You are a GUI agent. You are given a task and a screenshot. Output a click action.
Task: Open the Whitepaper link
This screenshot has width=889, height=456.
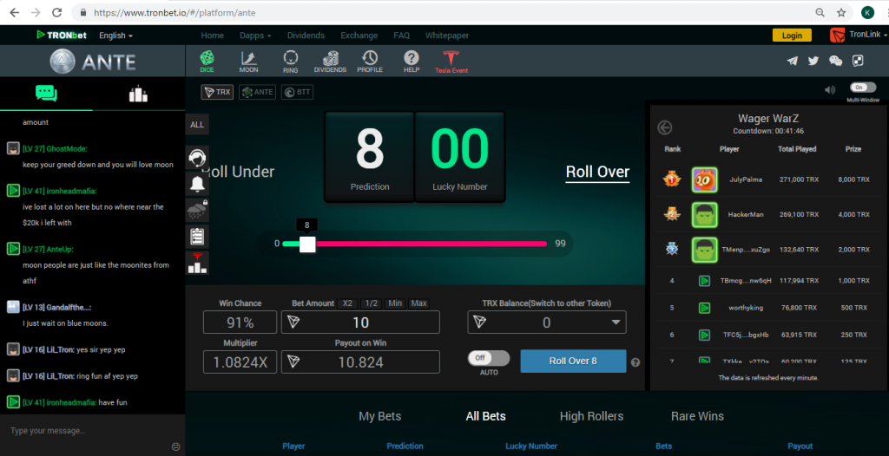[x=447, y=36]
